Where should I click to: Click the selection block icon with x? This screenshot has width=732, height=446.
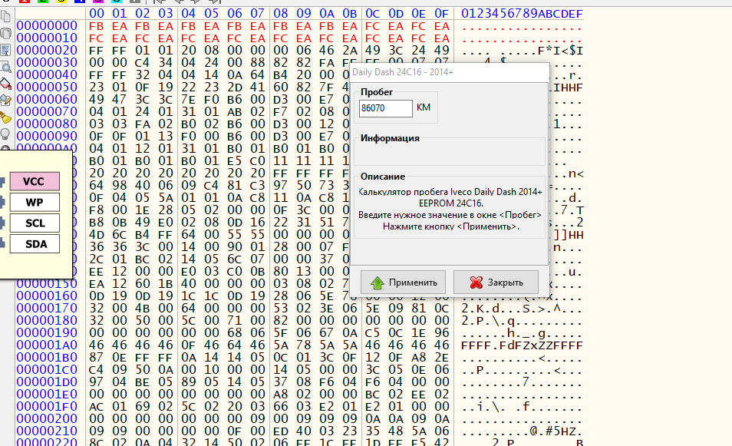5,51
